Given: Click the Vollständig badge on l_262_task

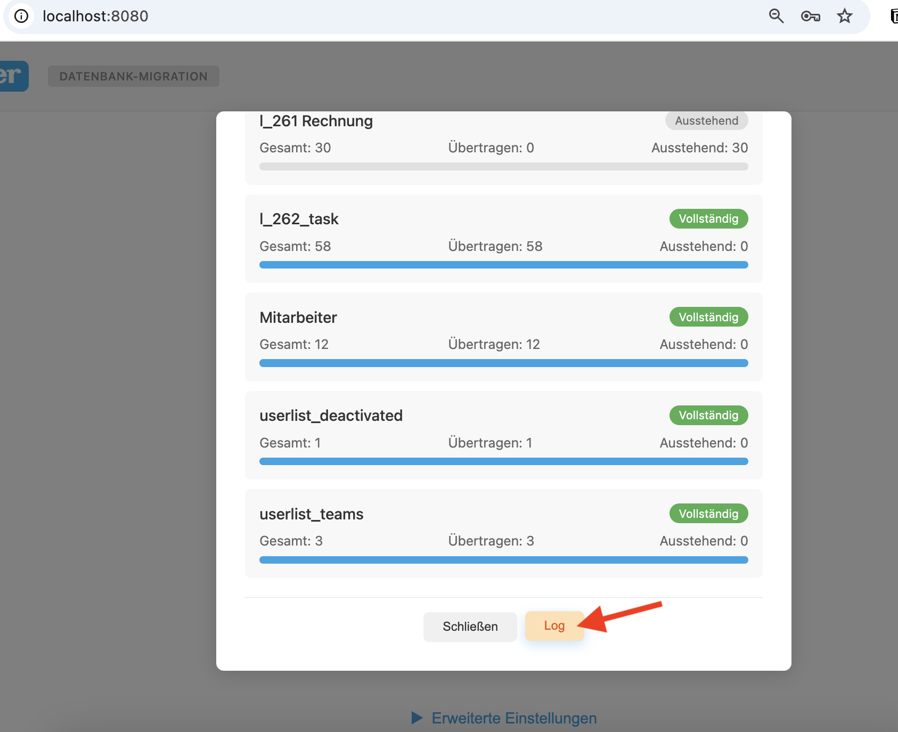Looking at the screenshot, I should [709, 219].
